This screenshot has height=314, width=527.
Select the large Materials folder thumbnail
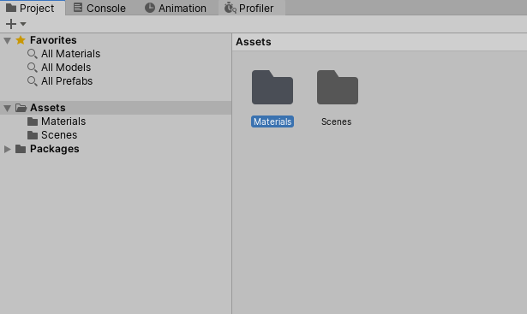[x=272, y=87]
